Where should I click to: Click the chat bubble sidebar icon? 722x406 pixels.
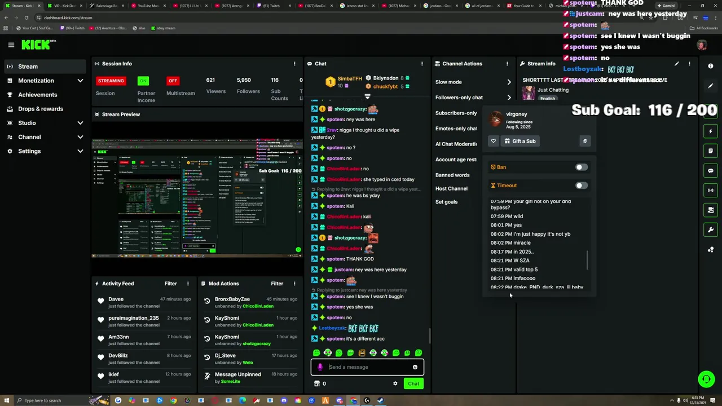coord(711,171)
